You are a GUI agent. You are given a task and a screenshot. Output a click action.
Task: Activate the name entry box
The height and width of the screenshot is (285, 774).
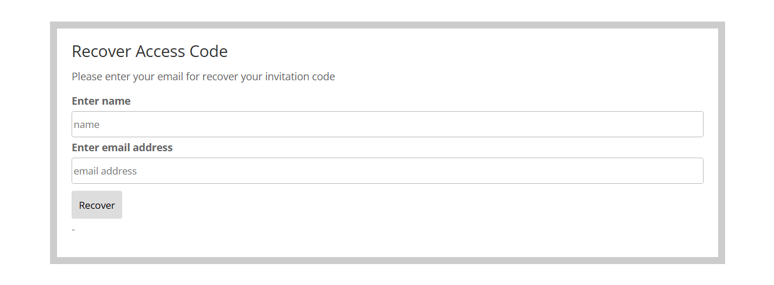click(387, 124)
